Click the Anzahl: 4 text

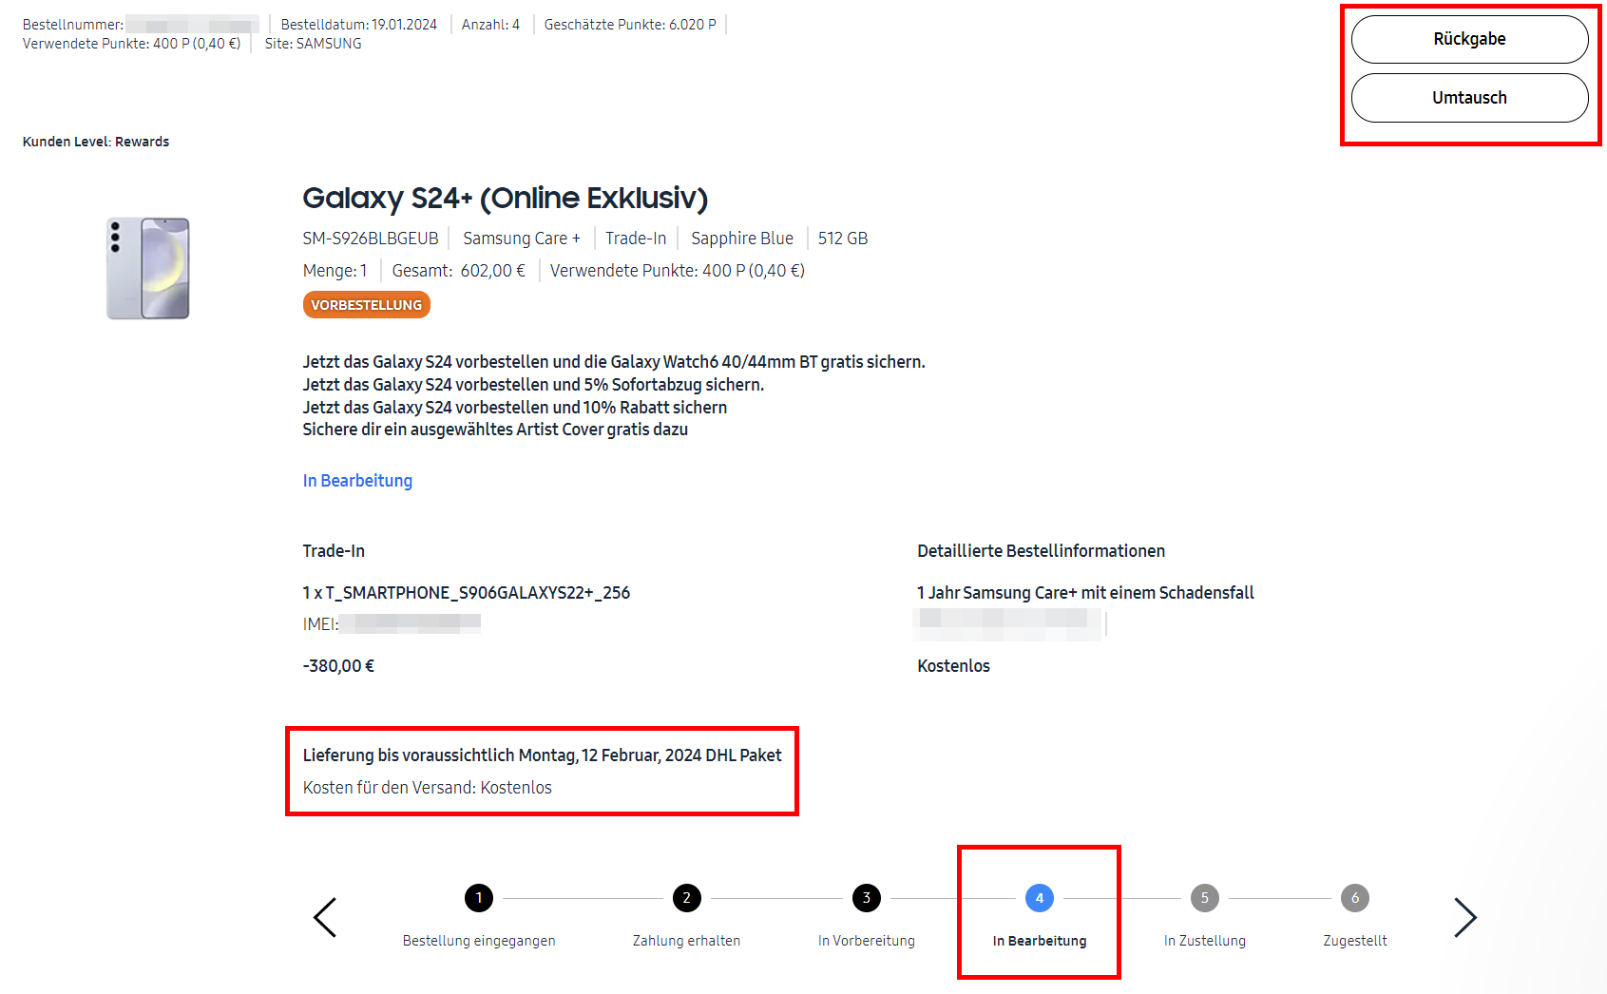491,25
